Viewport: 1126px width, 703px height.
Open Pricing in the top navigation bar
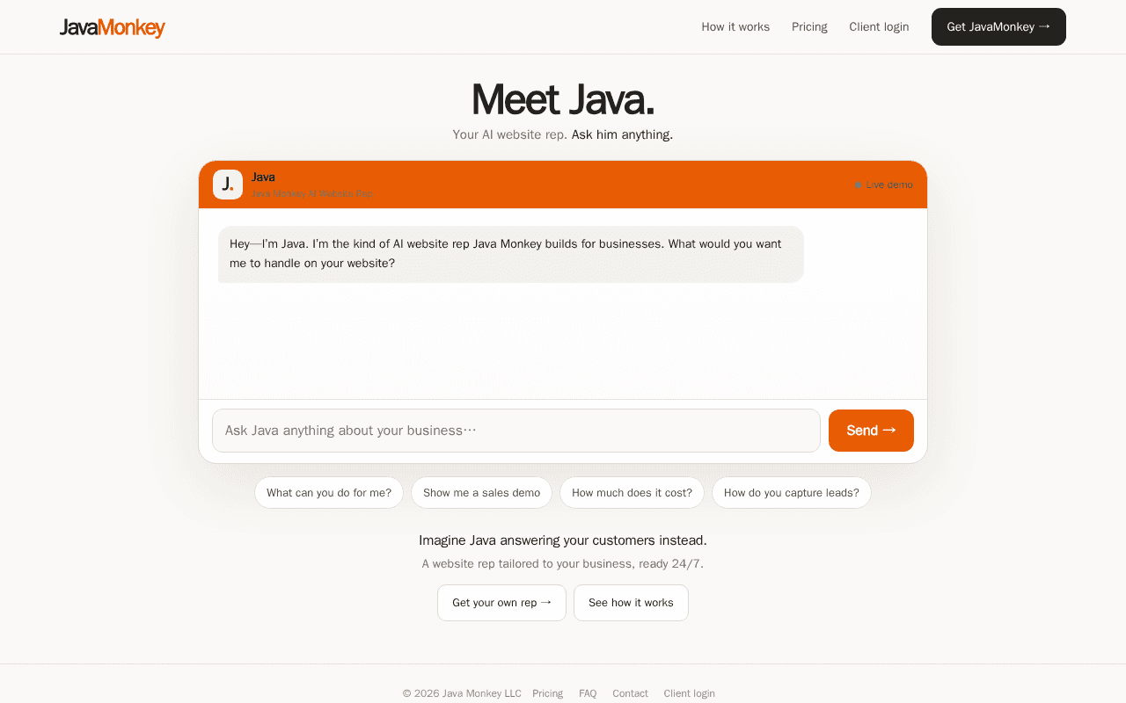[x=809, y=27]
